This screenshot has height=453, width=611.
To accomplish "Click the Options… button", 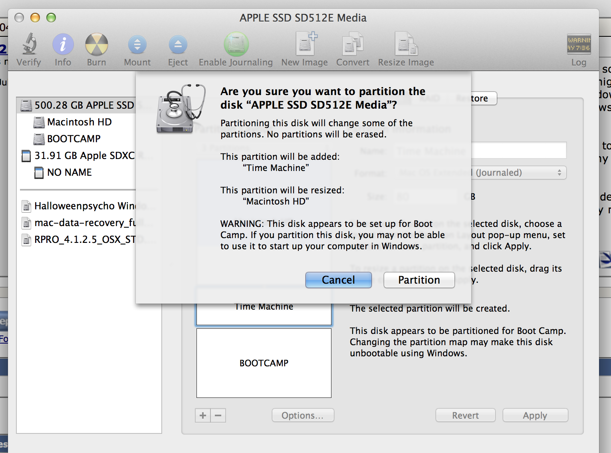I will [303, 415].
